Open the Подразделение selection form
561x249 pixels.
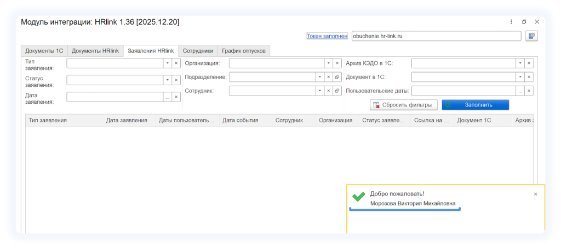(x=337, y=77)
